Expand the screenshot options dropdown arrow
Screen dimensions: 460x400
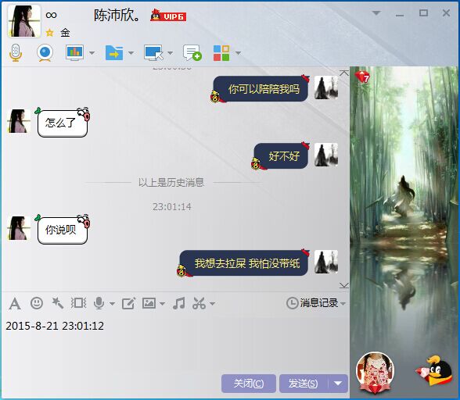tap(213, 304)
